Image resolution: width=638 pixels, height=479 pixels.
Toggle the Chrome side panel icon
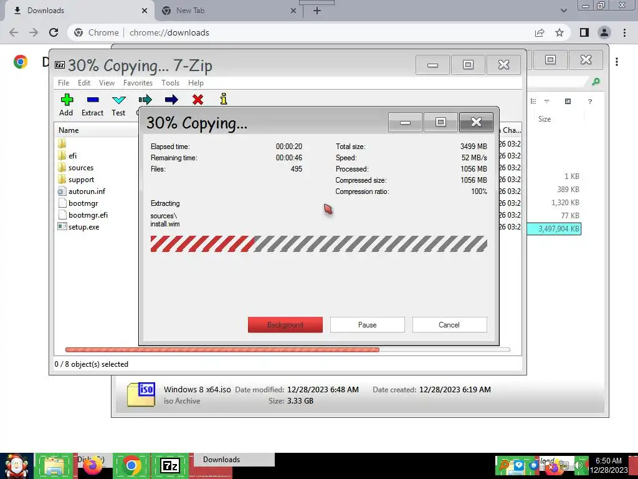(x=584, y=32)
